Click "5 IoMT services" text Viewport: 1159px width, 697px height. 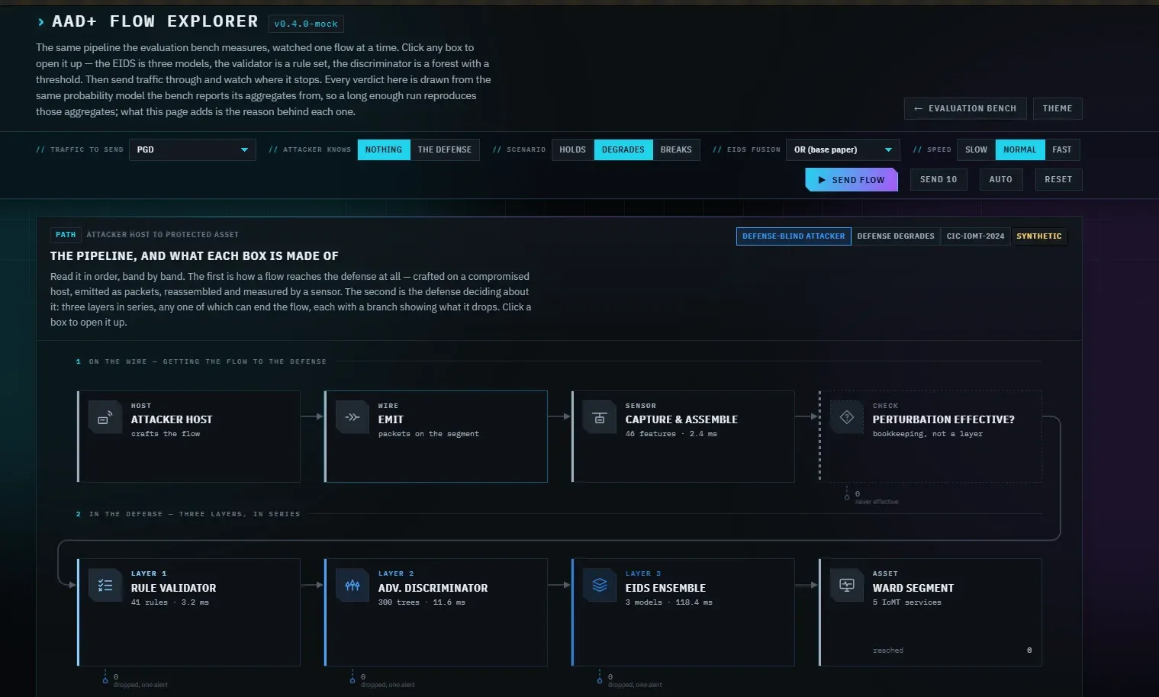click(x=906, y=602)
